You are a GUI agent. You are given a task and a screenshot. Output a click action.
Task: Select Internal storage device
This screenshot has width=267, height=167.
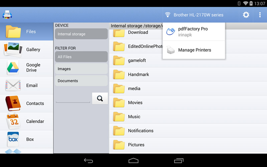tap(81, 34)
